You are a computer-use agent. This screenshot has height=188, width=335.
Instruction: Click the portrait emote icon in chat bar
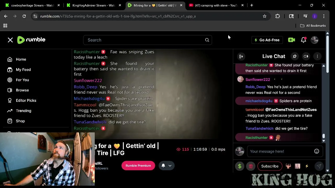click(x=298, y=166)
